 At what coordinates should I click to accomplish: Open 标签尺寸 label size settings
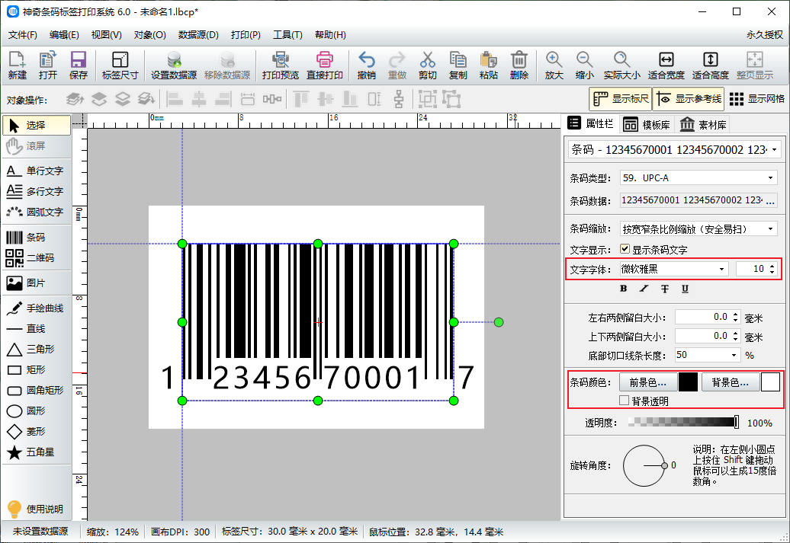[x=120, y=65]
